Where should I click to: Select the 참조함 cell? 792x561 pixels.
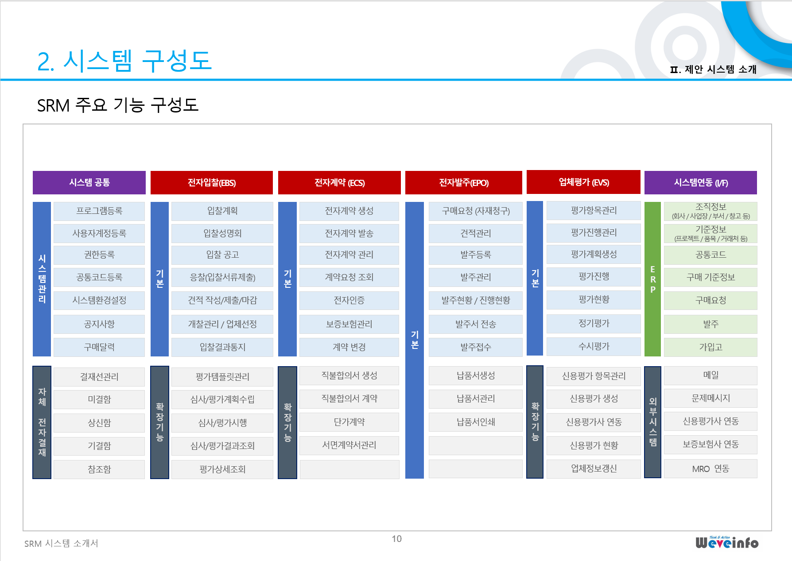tap(99, 469)
